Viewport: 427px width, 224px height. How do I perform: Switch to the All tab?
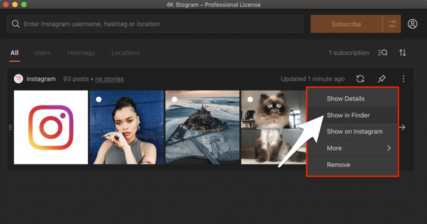14,53
